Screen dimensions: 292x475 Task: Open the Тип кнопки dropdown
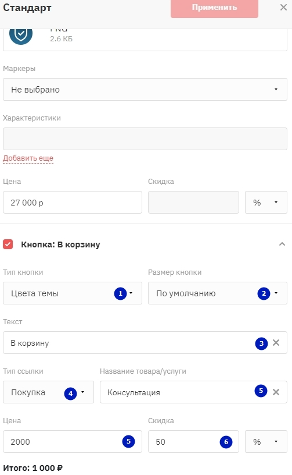[x=73, y=293]
